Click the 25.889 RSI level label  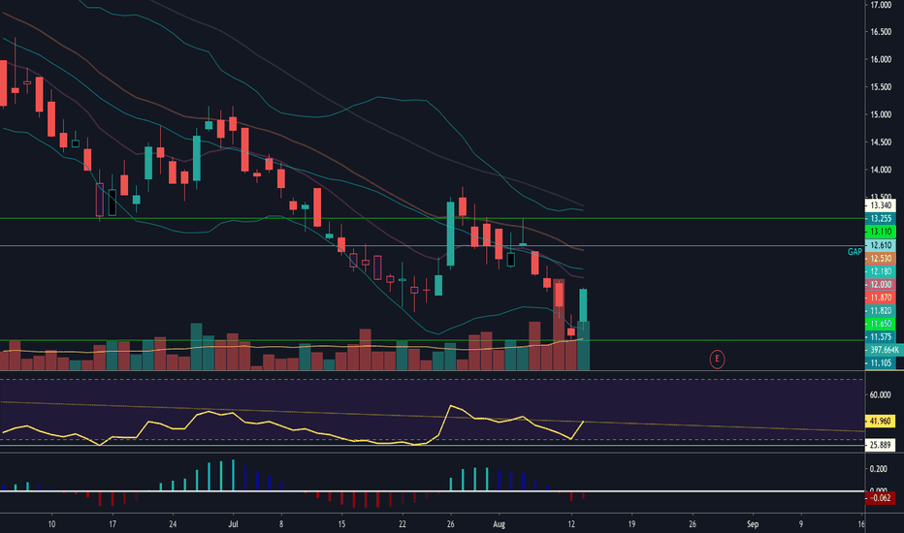click(x=881, y=445)
